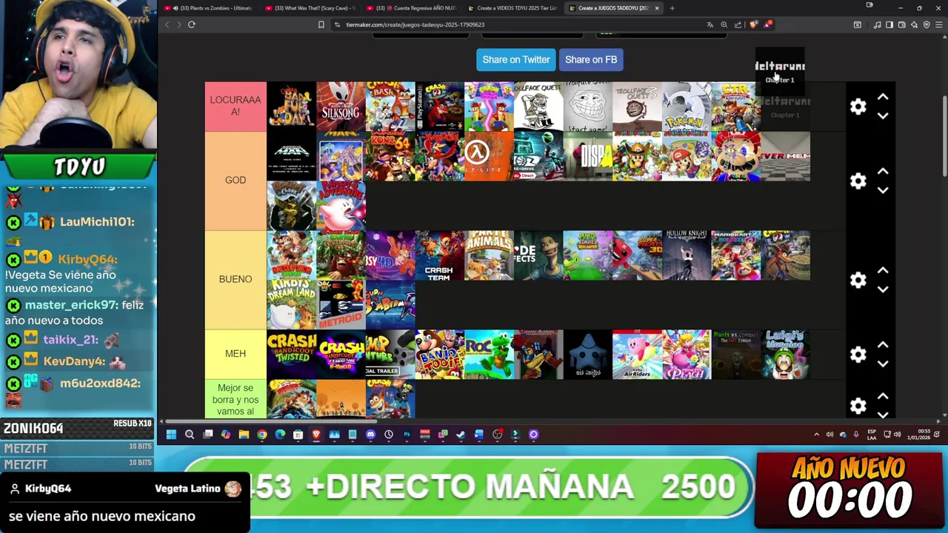Click Share on Twitter button
This screenshot has height=533, width=948.
[x=516, y=60]
